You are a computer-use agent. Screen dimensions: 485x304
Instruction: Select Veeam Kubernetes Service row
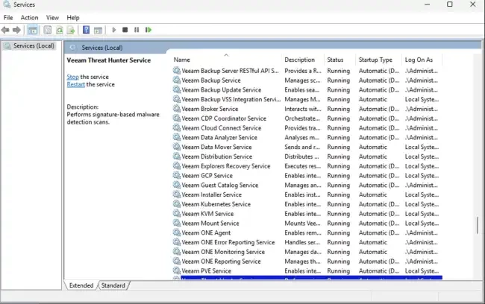pos(307,204)
